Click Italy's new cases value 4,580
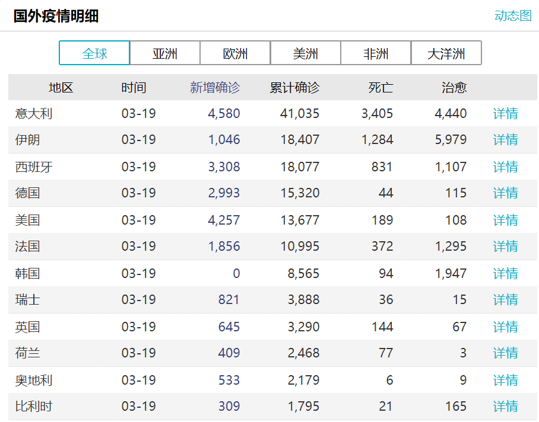 click(x=224, y=114)
